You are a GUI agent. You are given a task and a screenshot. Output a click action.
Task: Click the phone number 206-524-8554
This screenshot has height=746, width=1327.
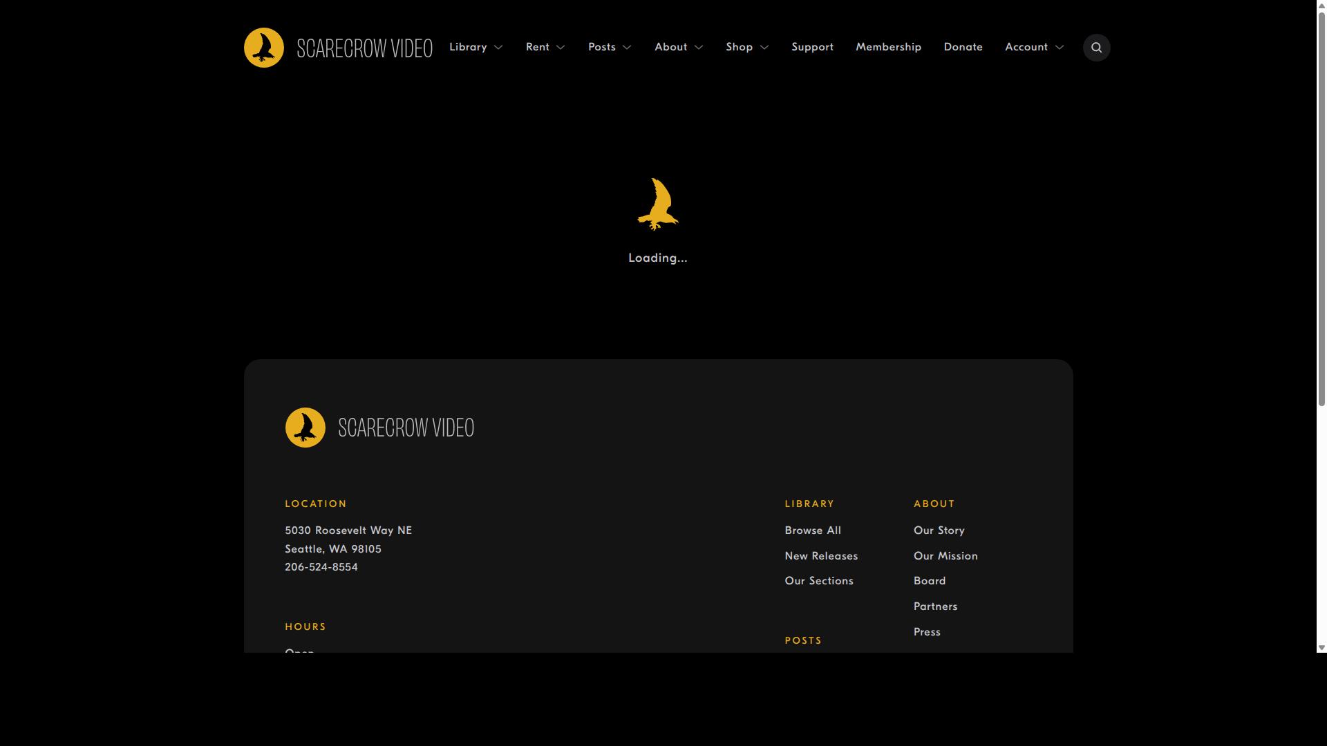(x=321, y=567)
